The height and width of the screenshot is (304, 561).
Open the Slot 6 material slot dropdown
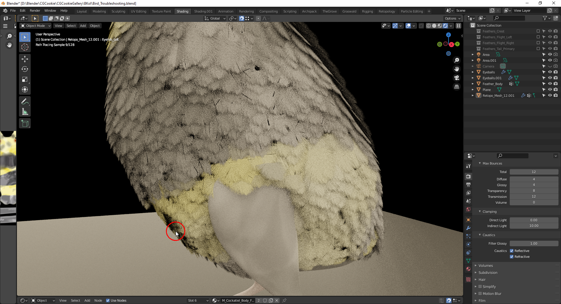click(198, 300)
